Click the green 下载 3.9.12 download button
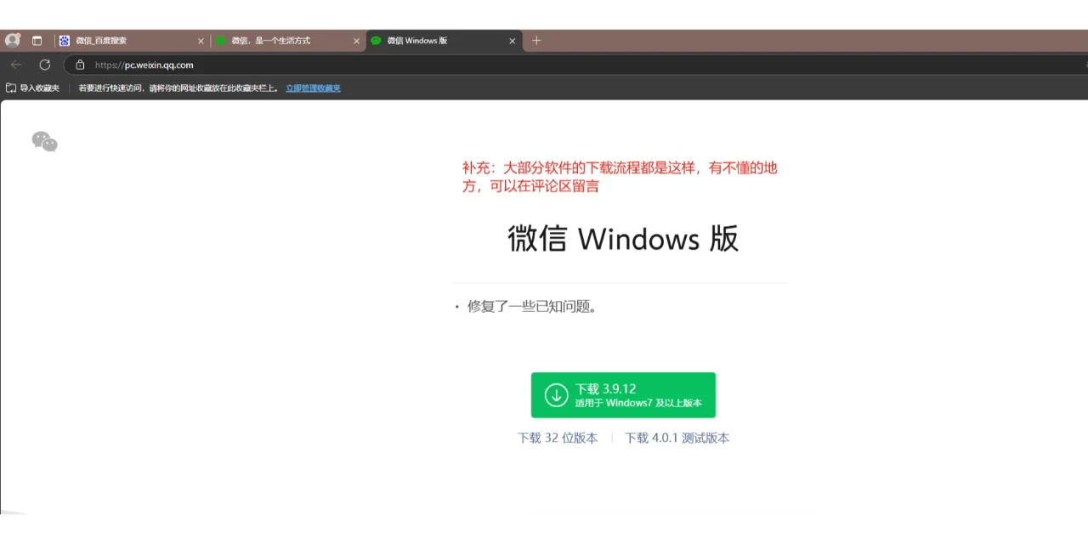 pyautogui.click(x=623, y=394)
